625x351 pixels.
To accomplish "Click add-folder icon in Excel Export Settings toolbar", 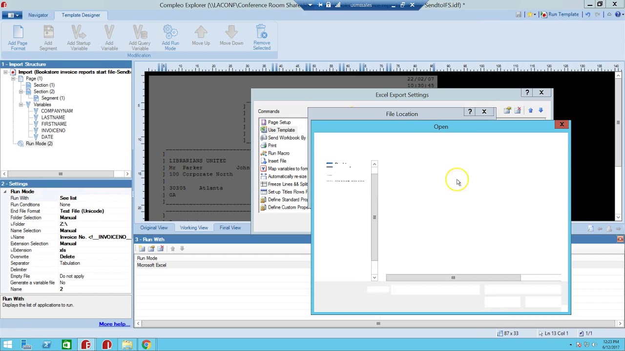I will click(x=507, y=111).
